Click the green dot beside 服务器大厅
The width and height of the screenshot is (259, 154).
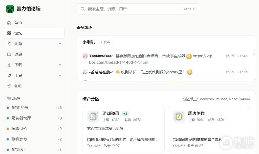click(8, 118)
